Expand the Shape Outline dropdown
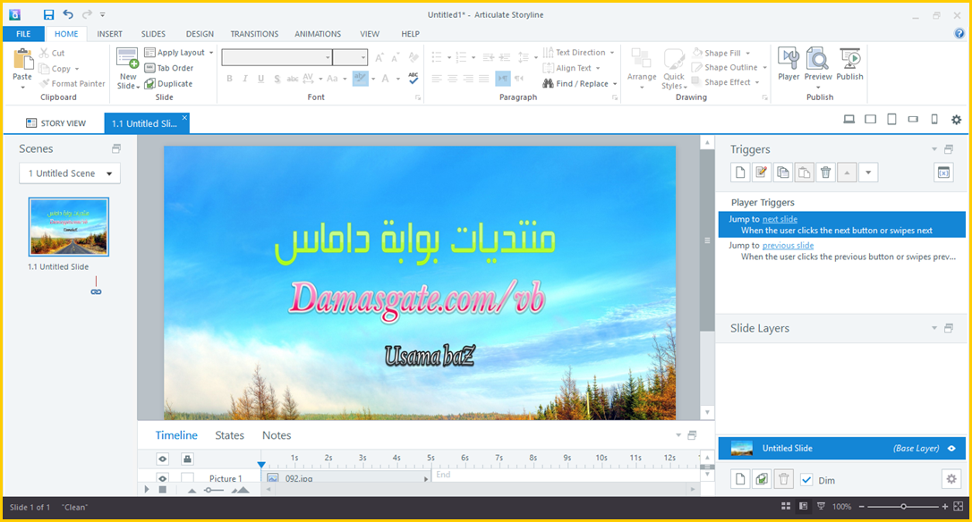 [764, 68]
